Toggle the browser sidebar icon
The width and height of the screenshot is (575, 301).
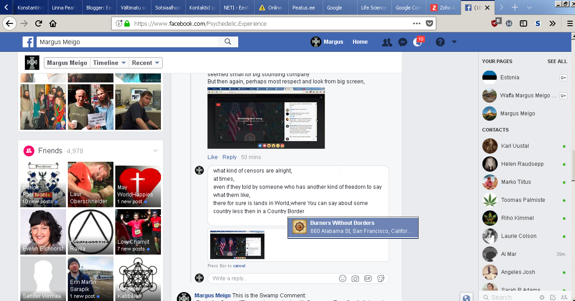tap(523, 23)
